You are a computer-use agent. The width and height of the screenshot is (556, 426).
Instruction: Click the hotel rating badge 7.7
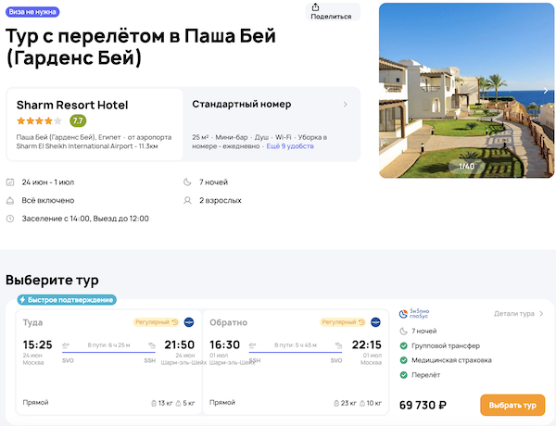(x=78, y=121)
